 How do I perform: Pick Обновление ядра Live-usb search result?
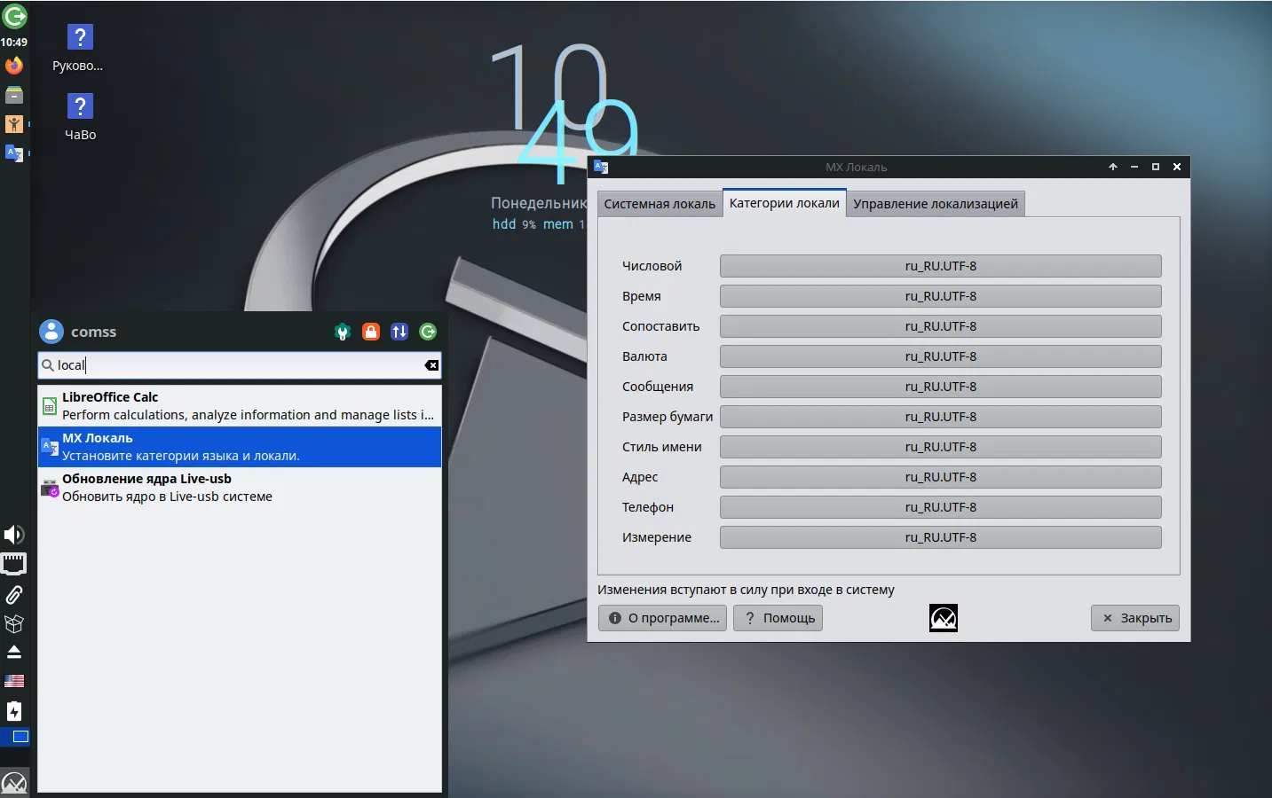(x=240, y=488)
